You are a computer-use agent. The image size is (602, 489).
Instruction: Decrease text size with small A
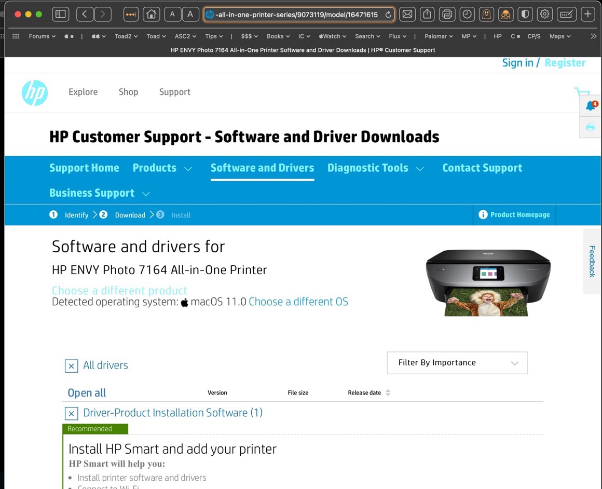pos(172,15)
